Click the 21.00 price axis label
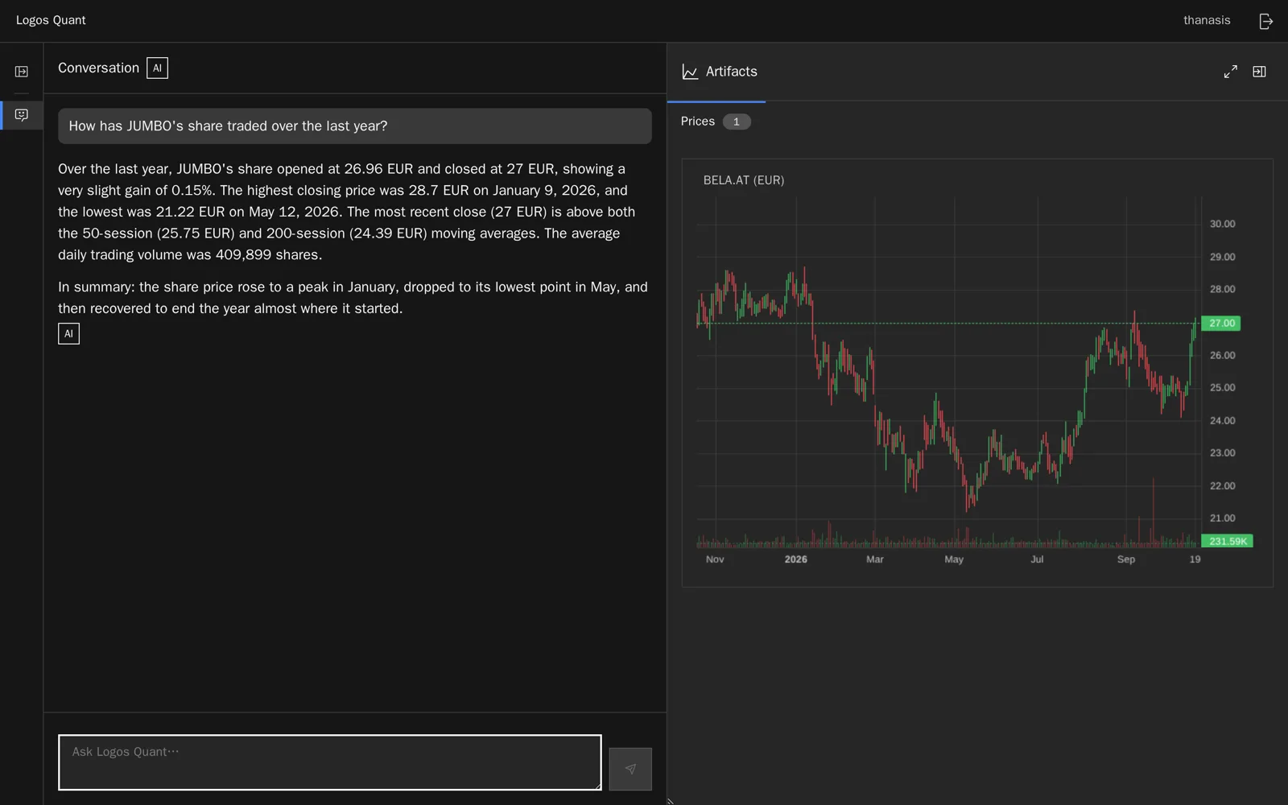1288x805 pixels. tap(1222, 518)
